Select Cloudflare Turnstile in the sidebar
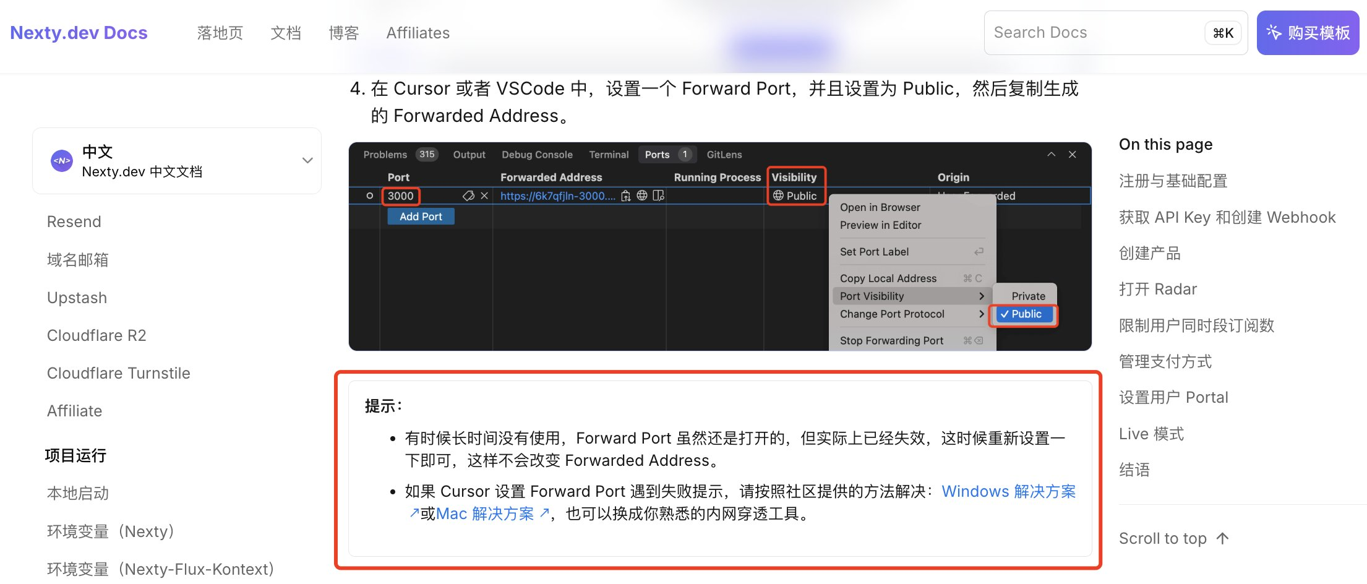 (x=118, y=373)
